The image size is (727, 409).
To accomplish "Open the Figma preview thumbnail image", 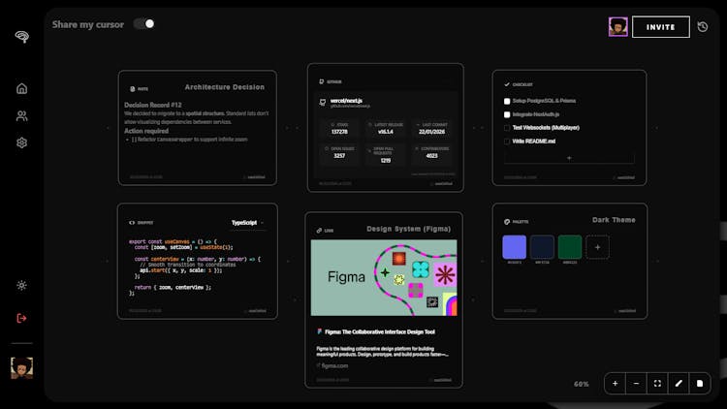I will tap(384, 278).
